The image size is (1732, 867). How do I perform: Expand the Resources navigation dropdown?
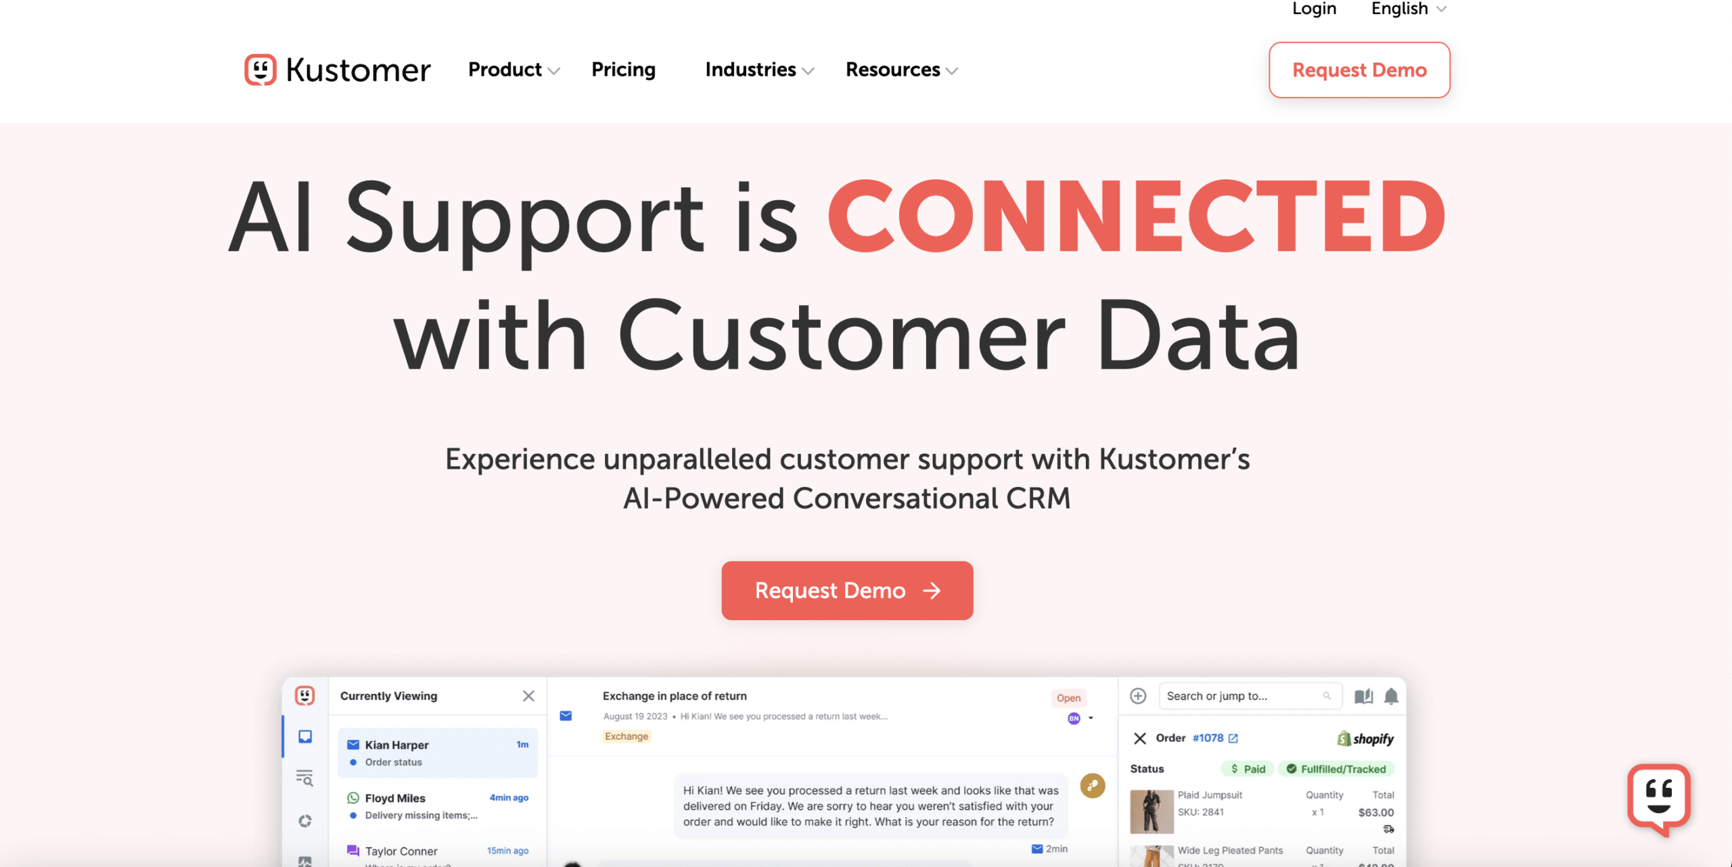click(901, 68)
